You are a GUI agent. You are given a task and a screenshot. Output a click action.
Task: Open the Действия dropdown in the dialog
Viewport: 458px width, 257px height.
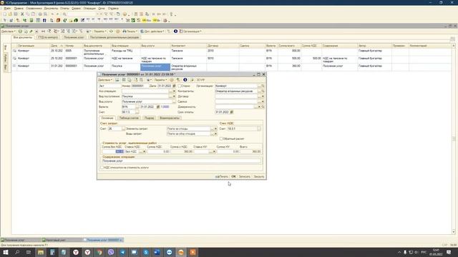coord(105,80)
